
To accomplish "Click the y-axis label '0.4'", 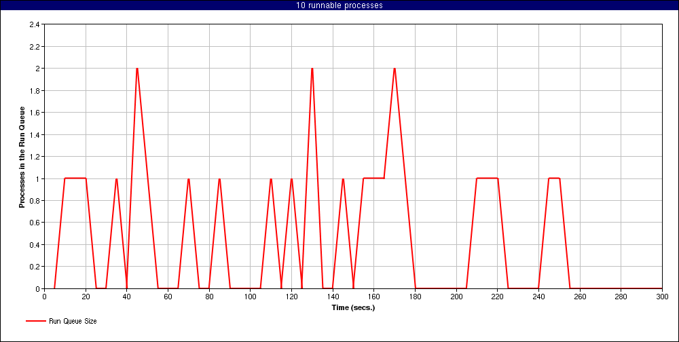I will point(35,244).
